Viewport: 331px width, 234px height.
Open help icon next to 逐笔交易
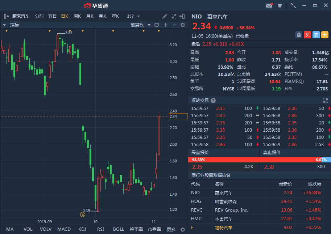pyautogui.click(x=213, y=101)
